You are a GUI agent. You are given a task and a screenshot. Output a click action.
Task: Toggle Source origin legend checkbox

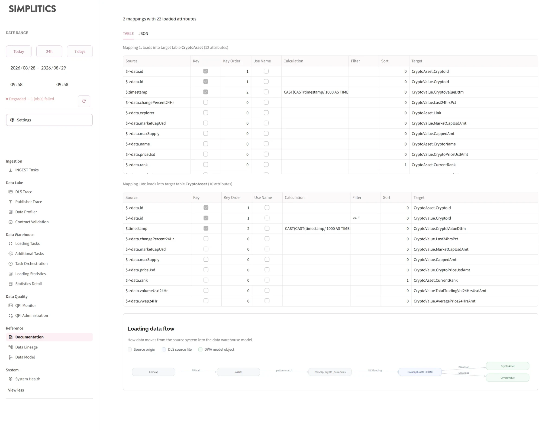click(130, 349)
